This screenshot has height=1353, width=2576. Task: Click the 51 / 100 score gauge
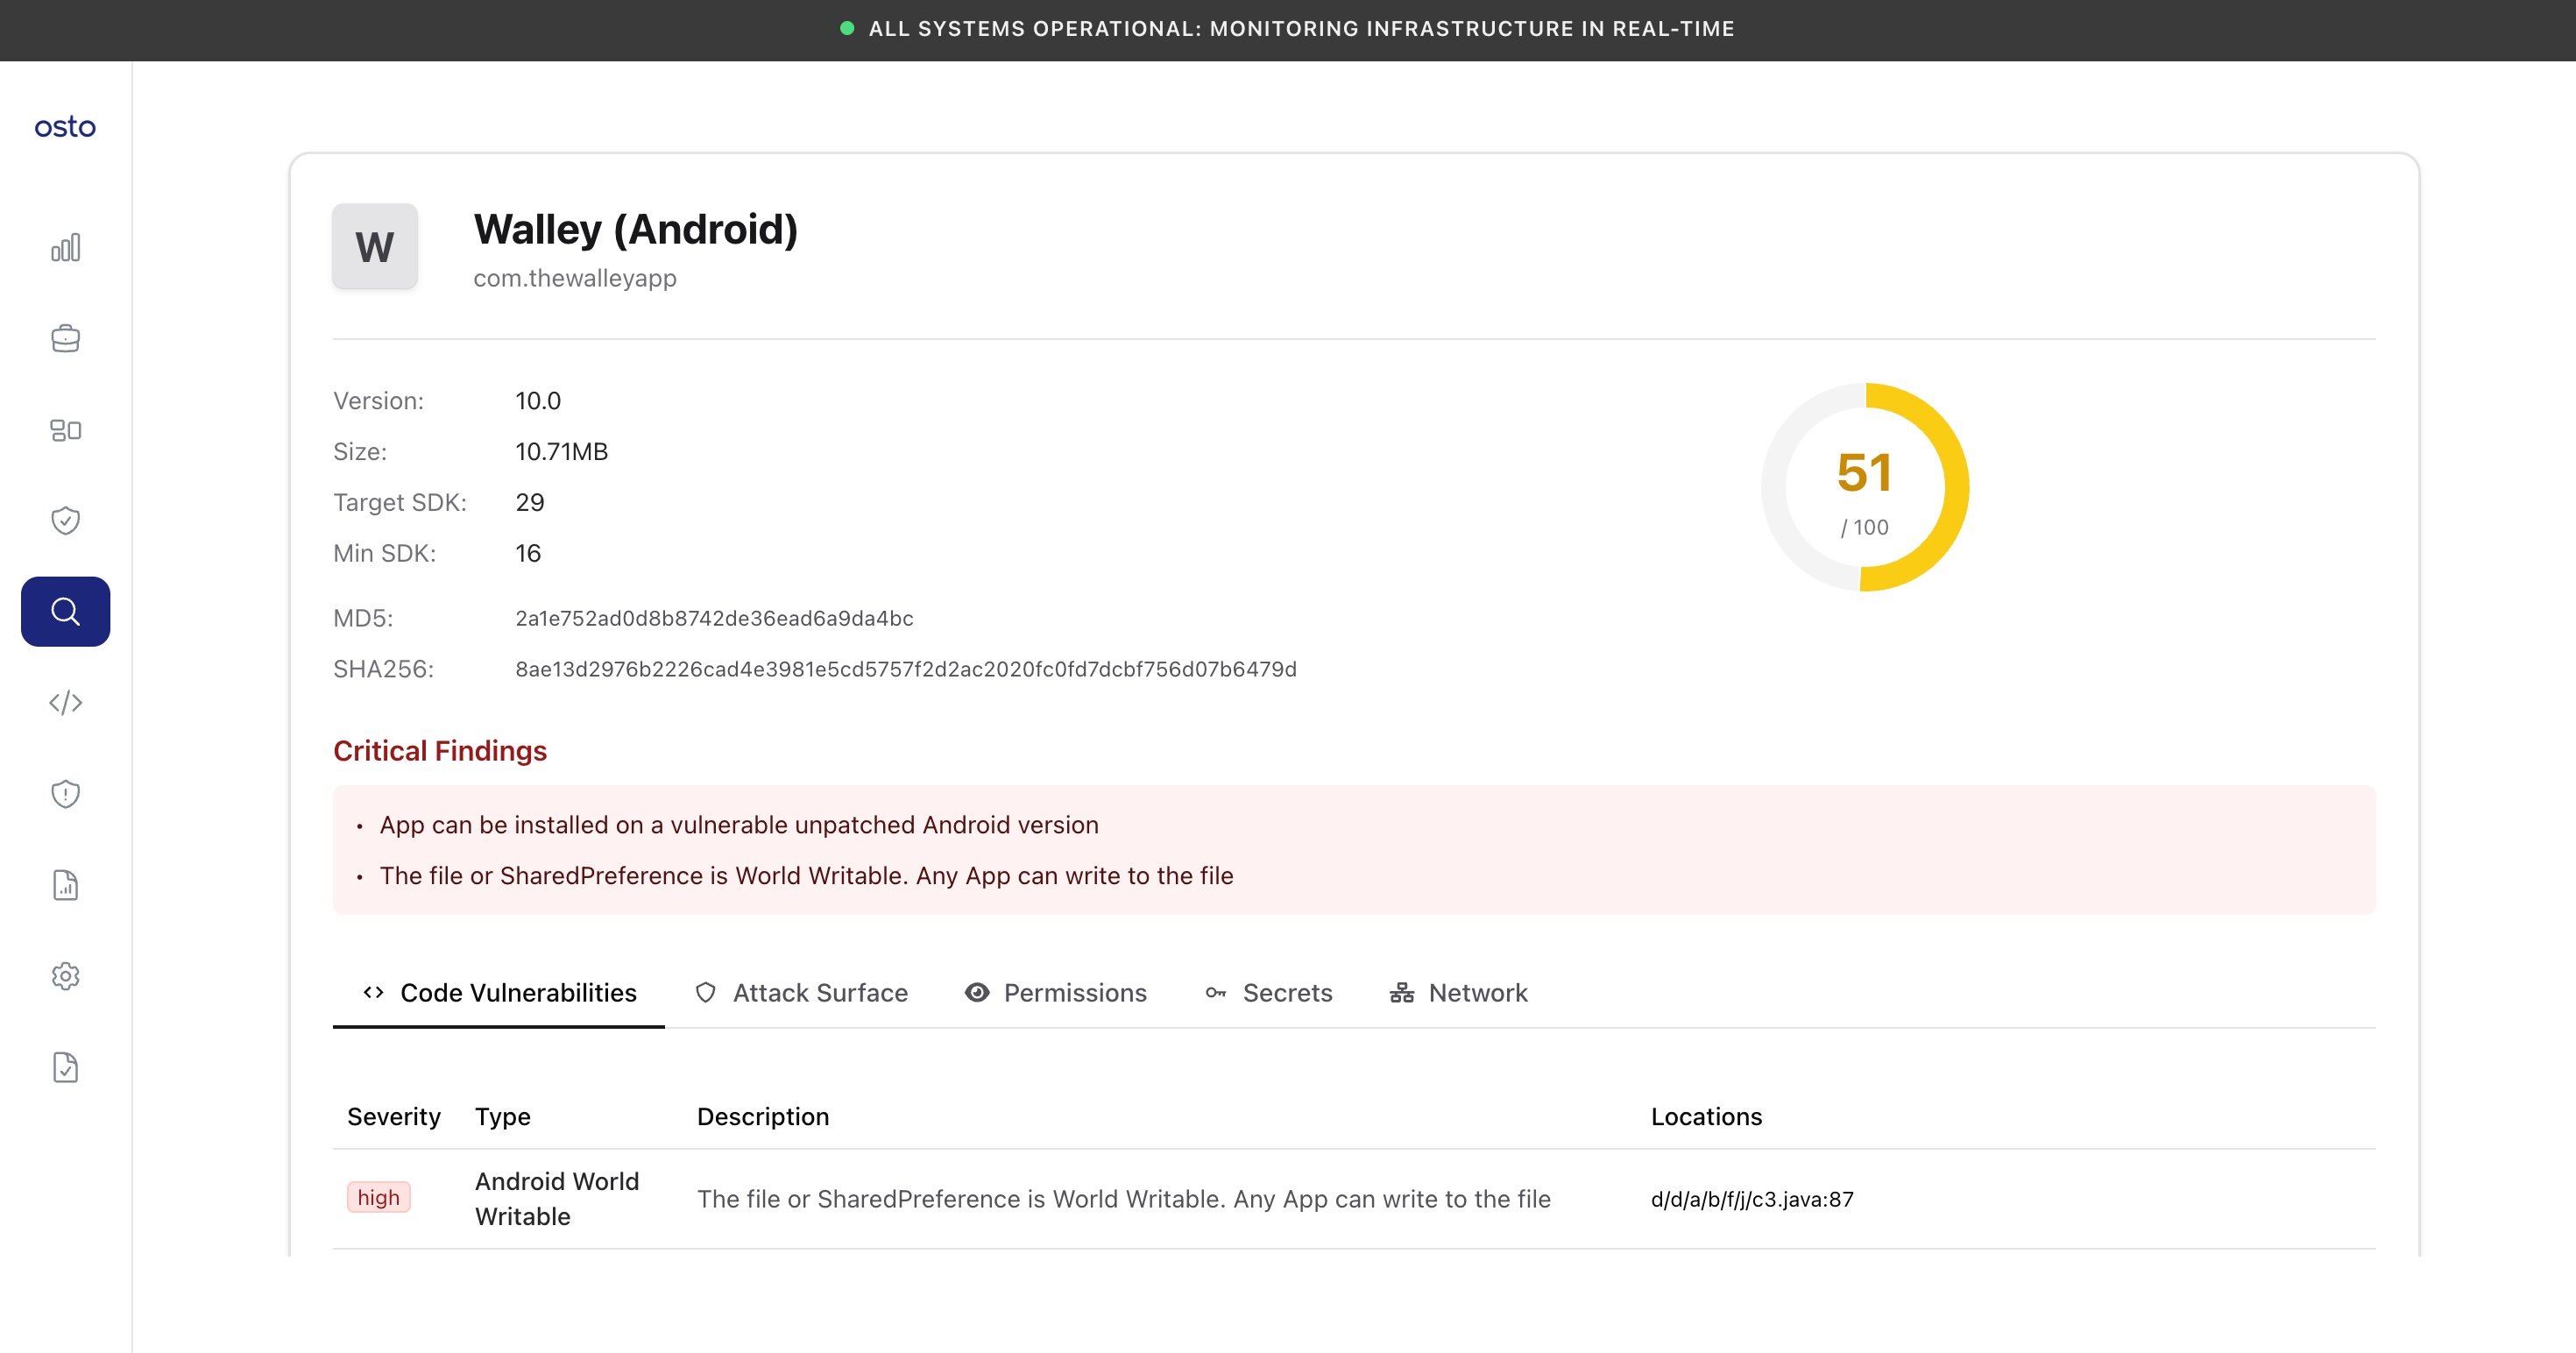(x=1865, y=487)
